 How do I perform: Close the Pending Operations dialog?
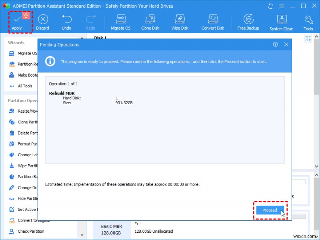coord(286,44)
